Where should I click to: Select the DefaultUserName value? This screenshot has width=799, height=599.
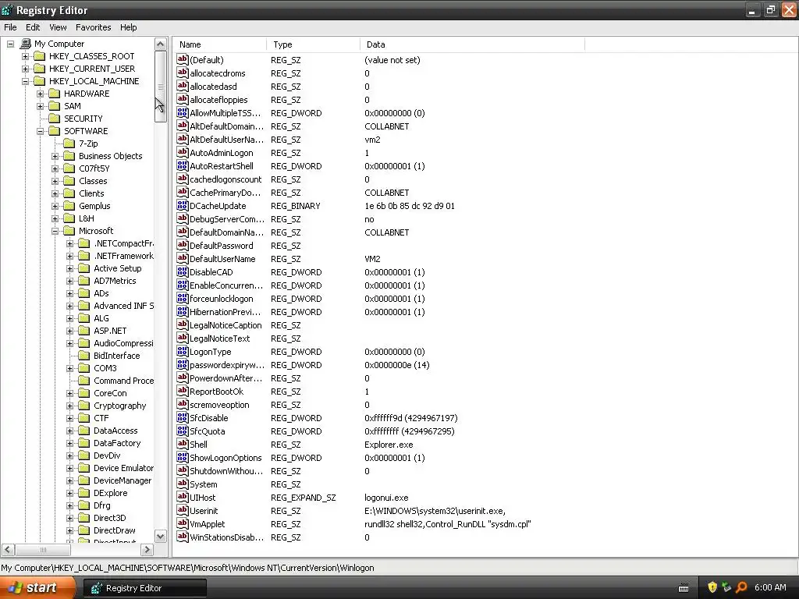[x=222, y=259]
